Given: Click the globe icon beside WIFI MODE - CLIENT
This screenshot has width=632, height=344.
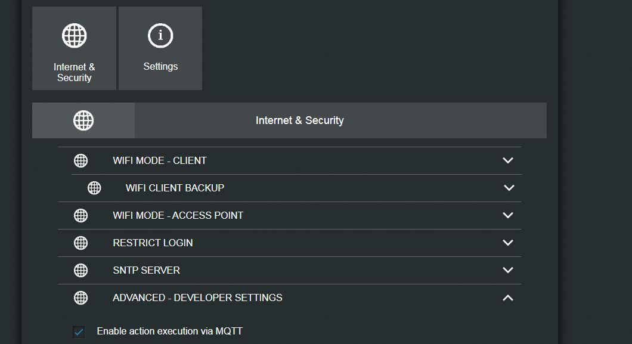Looking at the screenshot, I should pyautogui.click(x=80, y=161).
